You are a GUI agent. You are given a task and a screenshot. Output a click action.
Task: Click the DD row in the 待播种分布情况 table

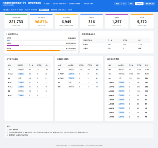click(79, 87)
